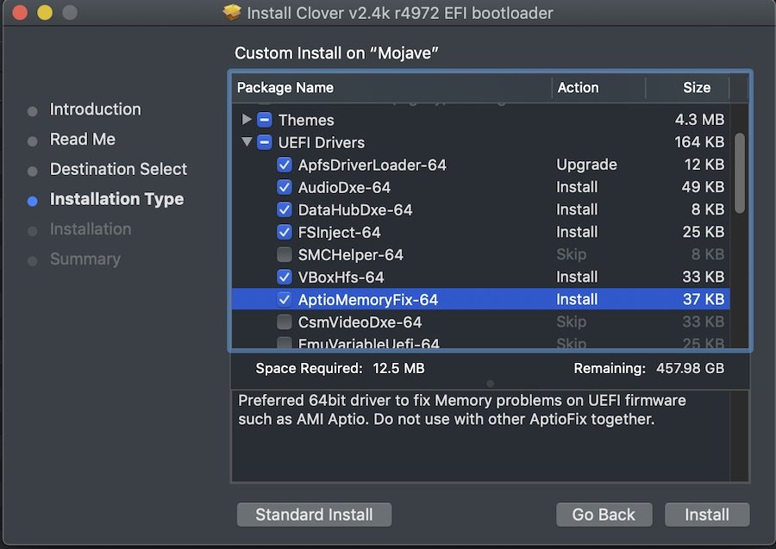
Task: Uncheck DataHubDxe-64 checkbox
Action: click(285, 209)
